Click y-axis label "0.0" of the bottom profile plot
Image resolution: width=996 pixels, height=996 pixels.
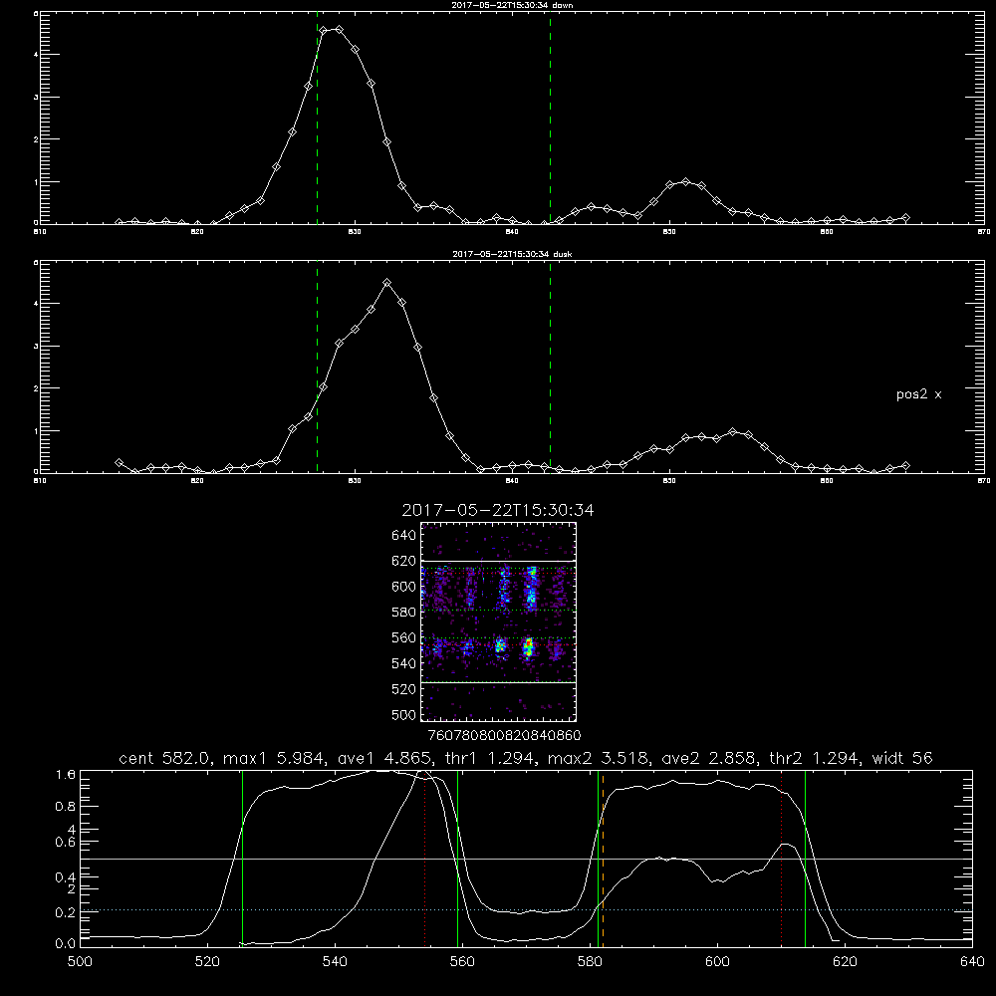click(x=66, y=944)
